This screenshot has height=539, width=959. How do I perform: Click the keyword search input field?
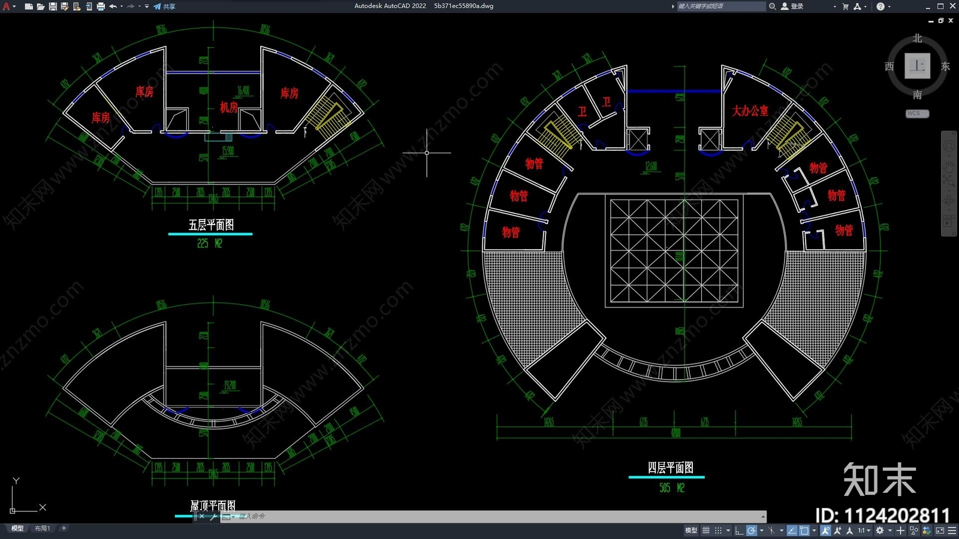coord(722,6)
